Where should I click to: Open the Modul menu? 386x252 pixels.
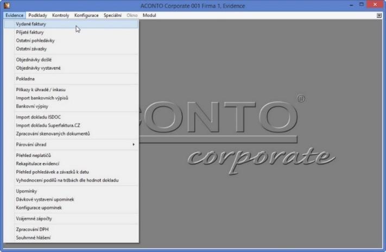pos(149,15)
